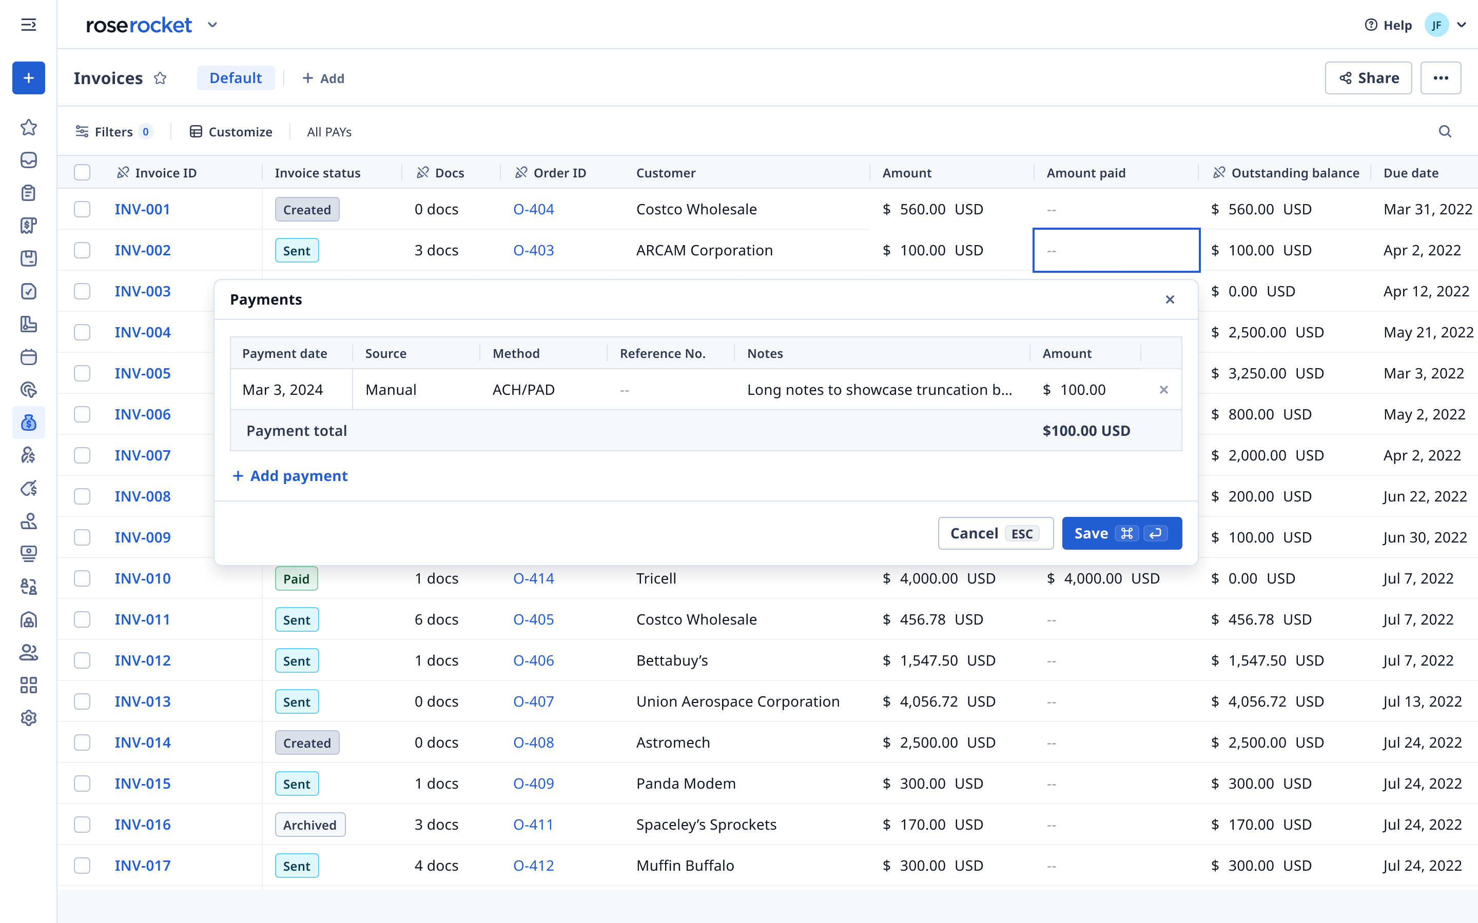The height and width of the screenshot is (923, 1478).
Task: Open the apps grid sidebar icon
Action: point(29,685)
